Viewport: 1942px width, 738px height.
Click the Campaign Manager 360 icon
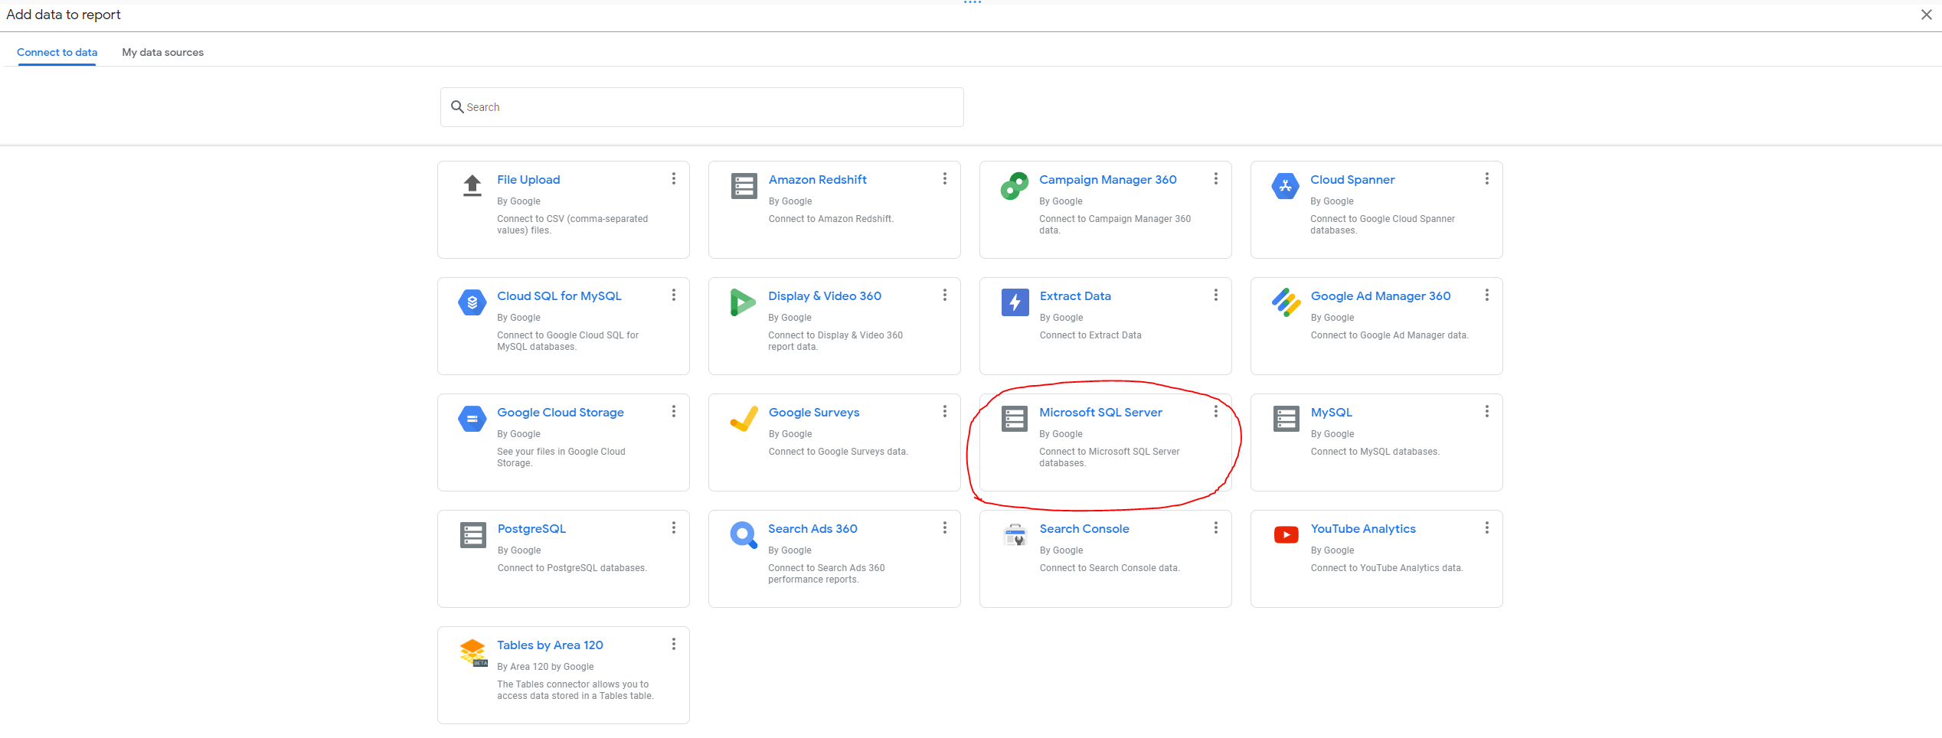click(x=1014, y=186)
